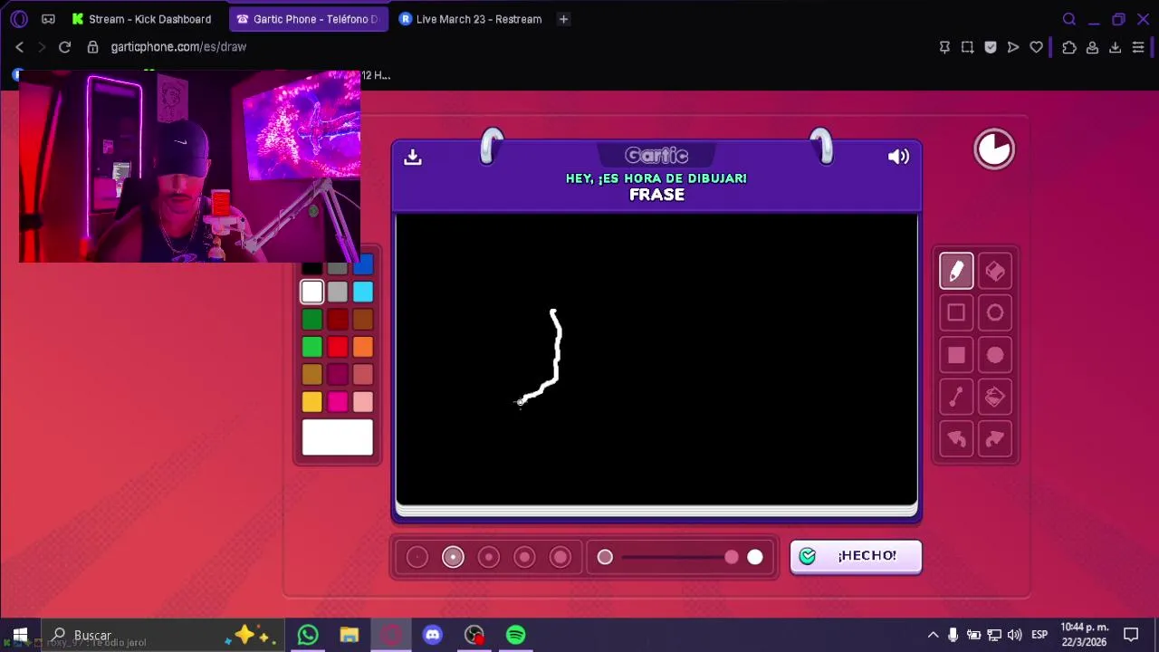Pick the orange color swatch
The height and width of the screenshot is (652, 1159).
(x=363, y=347)
